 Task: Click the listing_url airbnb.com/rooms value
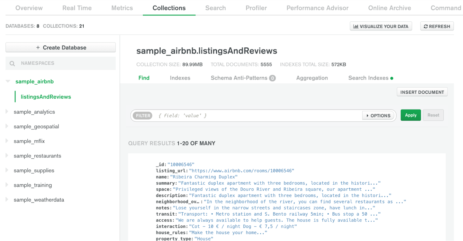tap(242, 171)
